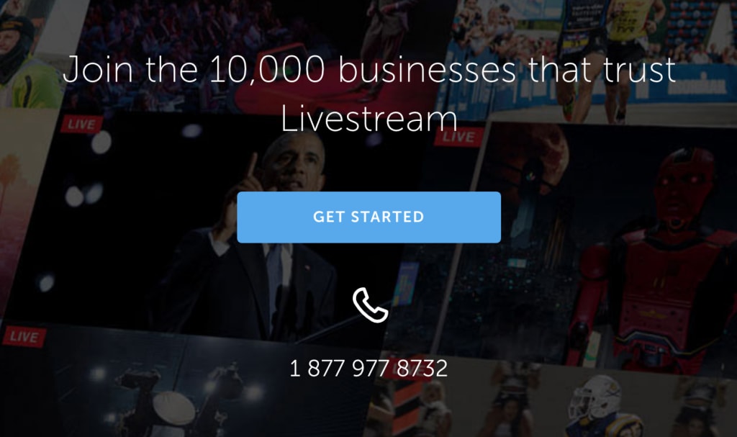The height and width of the screenshot is (437, 737).
Task: Click the LIVE badge above the night city scene
Action: (458, 136)
